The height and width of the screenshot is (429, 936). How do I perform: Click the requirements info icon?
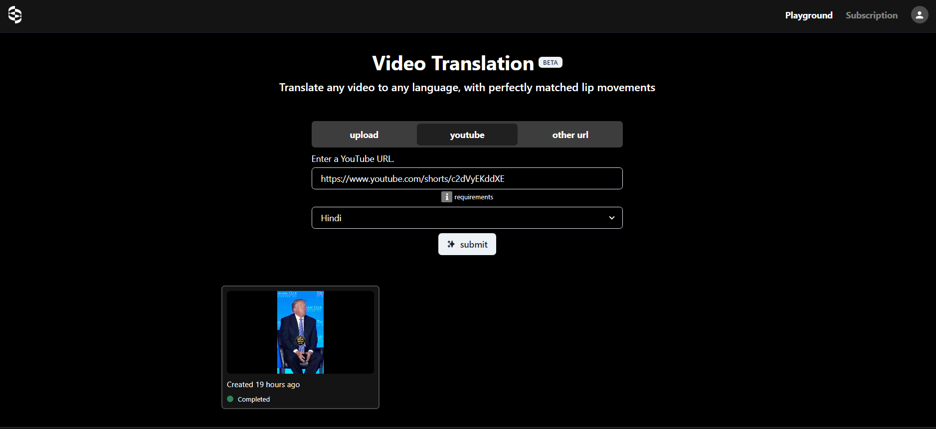point(446,197)
